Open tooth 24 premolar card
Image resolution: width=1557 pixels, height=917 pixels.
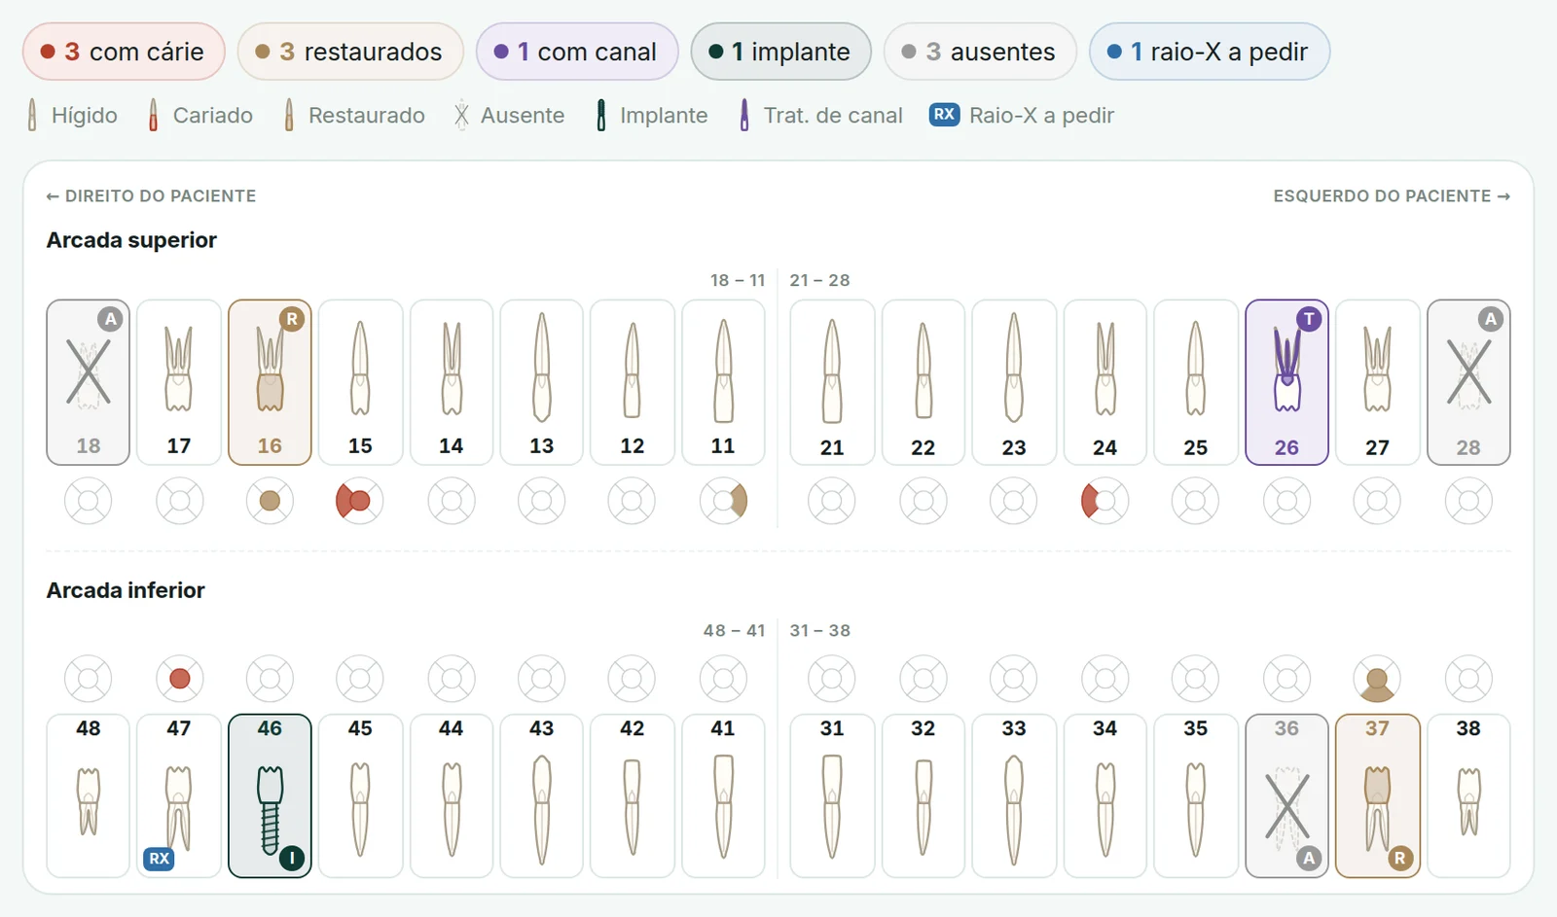tap(1104, 382)
